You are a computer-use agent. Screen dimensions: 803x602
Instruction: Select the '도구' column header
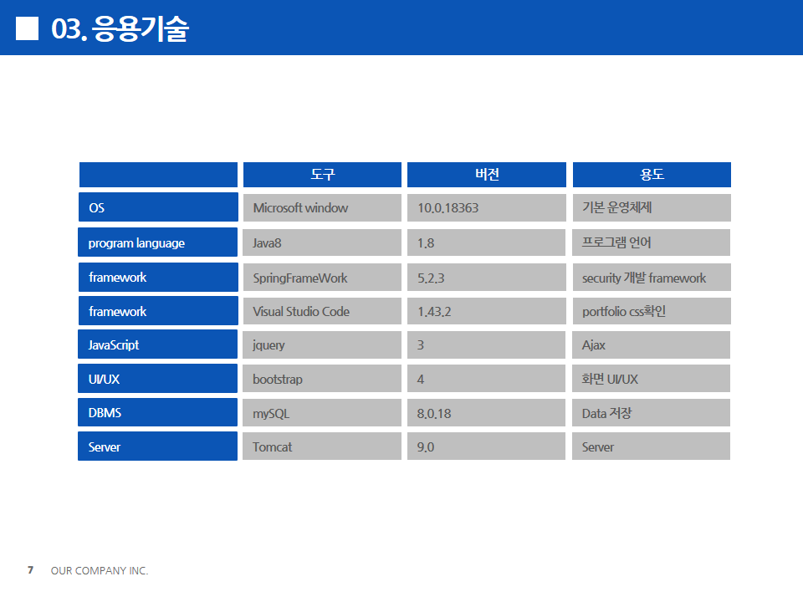tap(322, 175)
